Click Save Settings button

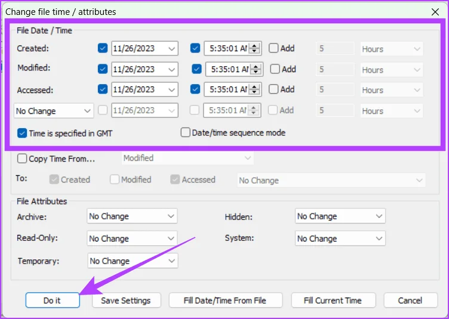pyautogui.click(x=127, y=300)
